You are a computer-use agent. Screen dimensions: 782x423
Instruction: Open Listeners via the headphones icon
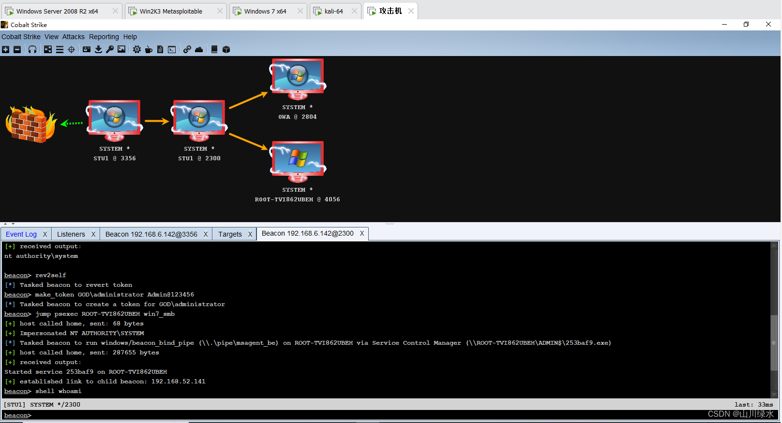32,49
